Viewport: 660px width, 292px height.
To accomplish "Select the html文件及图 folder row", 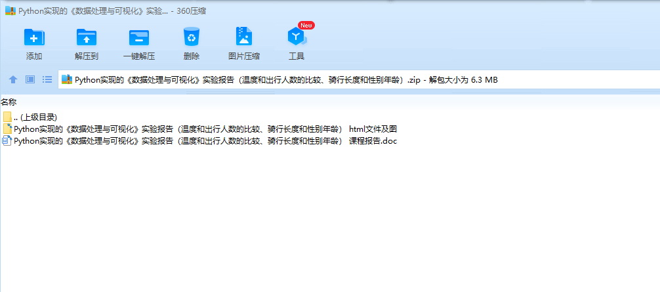I will pos(200,129).
